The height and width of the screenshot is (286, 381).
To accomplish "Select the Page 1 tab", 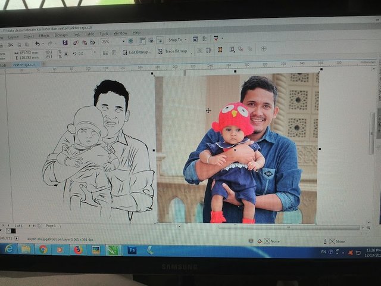I will 51,226.
